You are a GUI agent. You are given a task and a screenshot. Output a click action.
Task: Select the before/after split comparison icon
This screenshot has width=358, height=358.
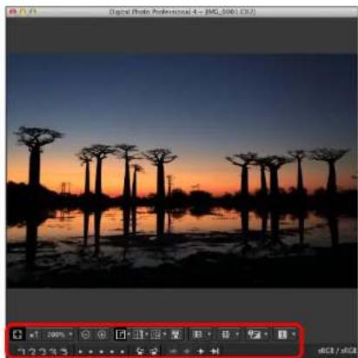[x=138, y=335]
